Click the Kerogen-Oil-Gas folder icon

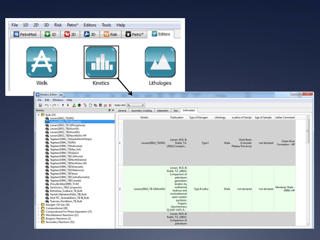(x=43, y=204)
